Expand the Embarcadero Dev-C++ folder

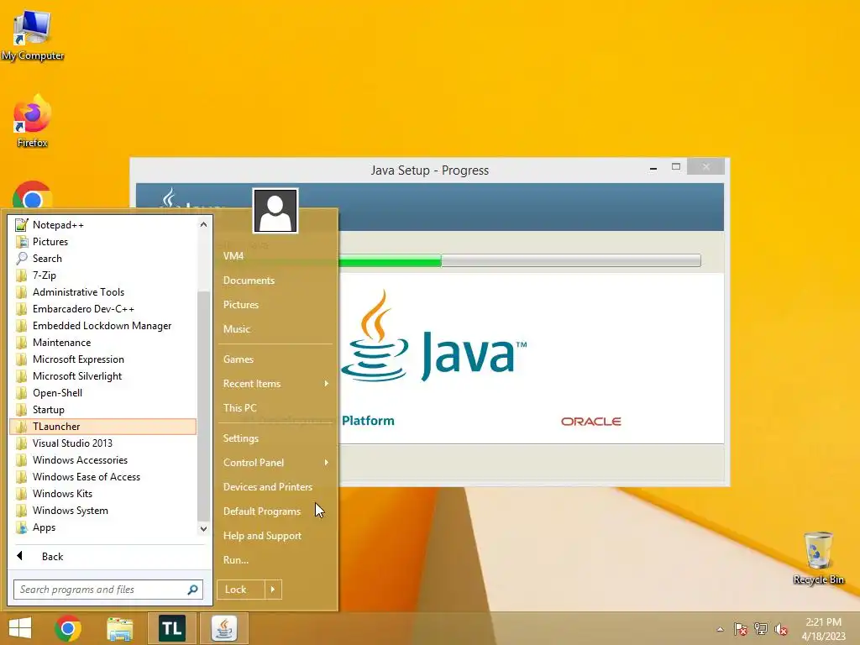[102, 309]
